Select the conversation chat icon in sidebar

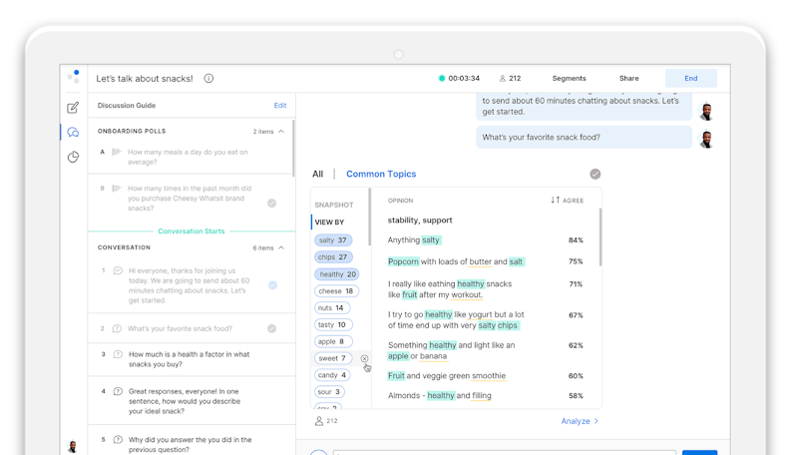point(73,133)
